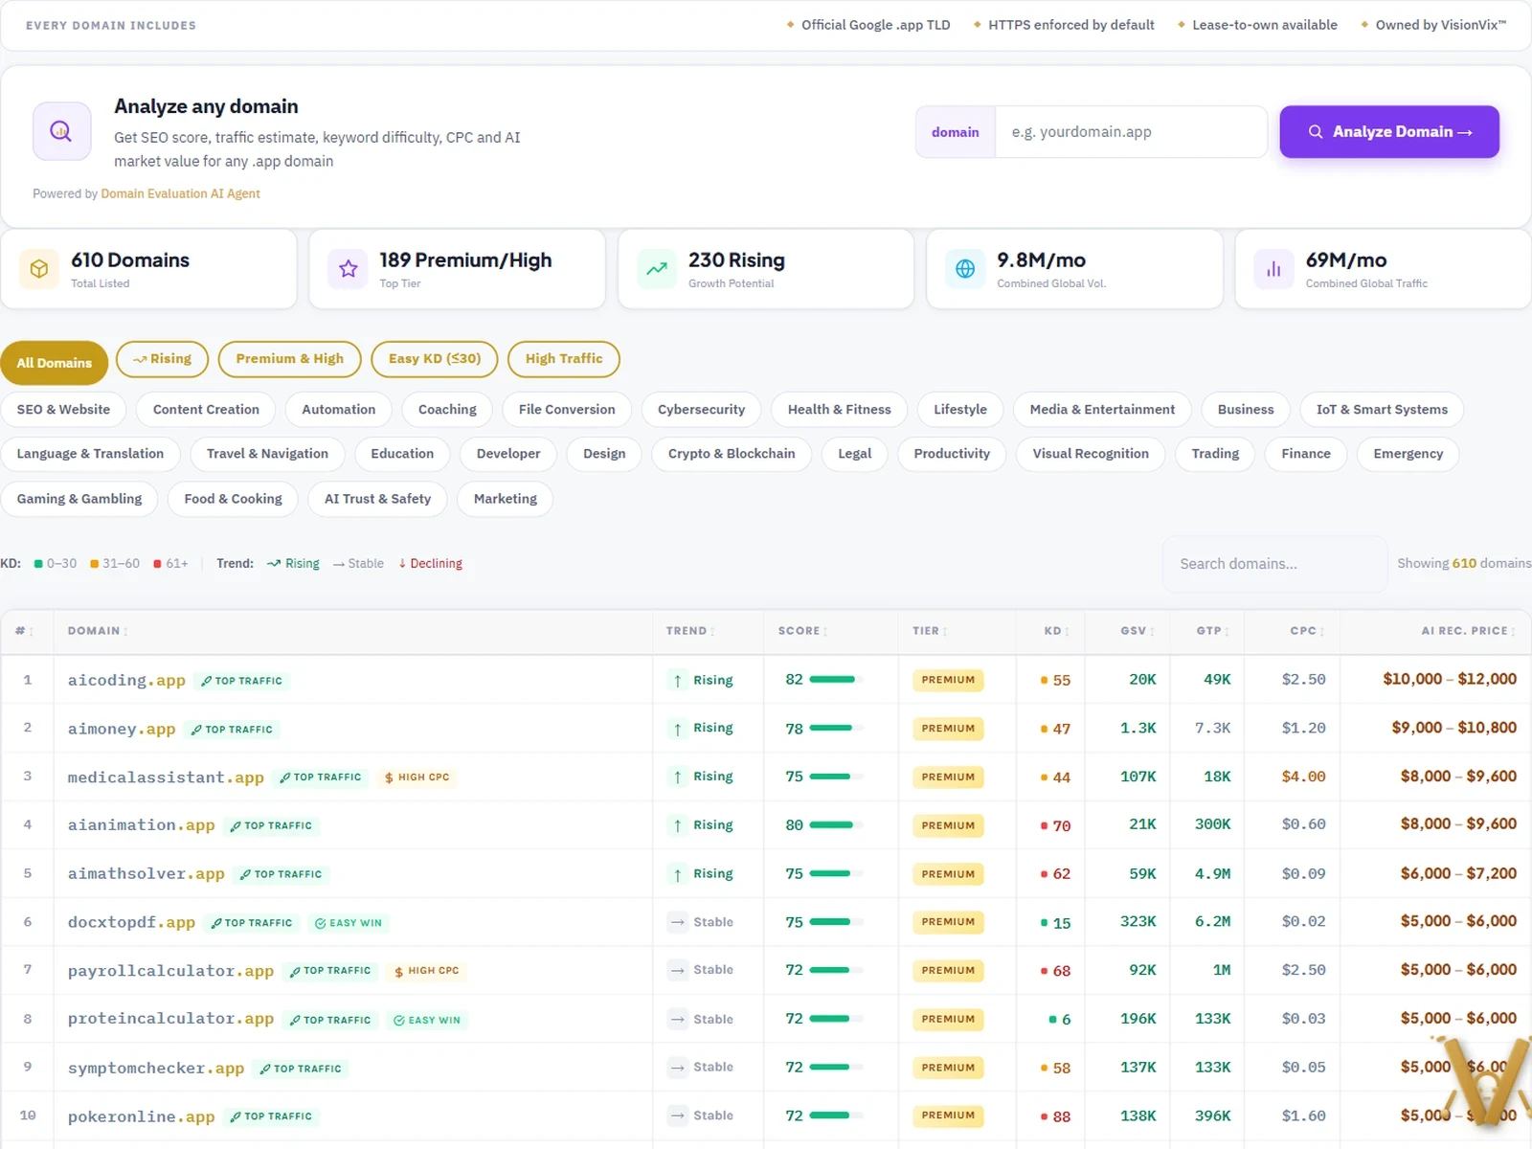Click the bar chart icon beside 69M/mo

point(1273,269)
